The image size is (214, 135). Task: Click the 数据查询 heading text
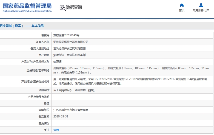pos(74,7)
